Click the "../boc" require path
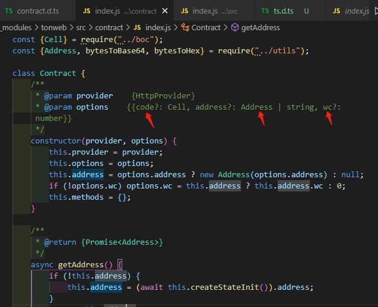The width and height of the screenshot is (378, 307). point(136,40)
